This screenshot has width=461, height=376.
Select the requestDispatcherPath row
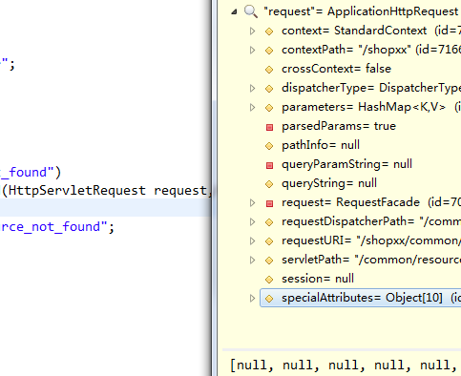tap(371, 221)
